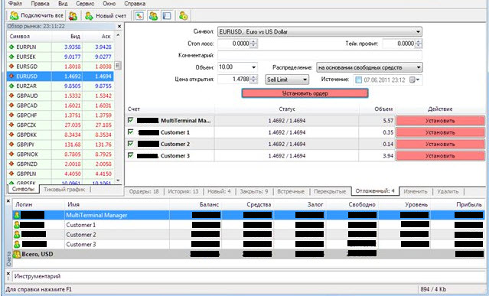Open the Справка menu
489x296 pixels.
(x=135, y=4)
